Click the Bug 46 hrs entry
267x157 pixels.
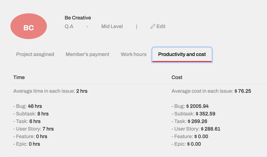pos(27,106)
